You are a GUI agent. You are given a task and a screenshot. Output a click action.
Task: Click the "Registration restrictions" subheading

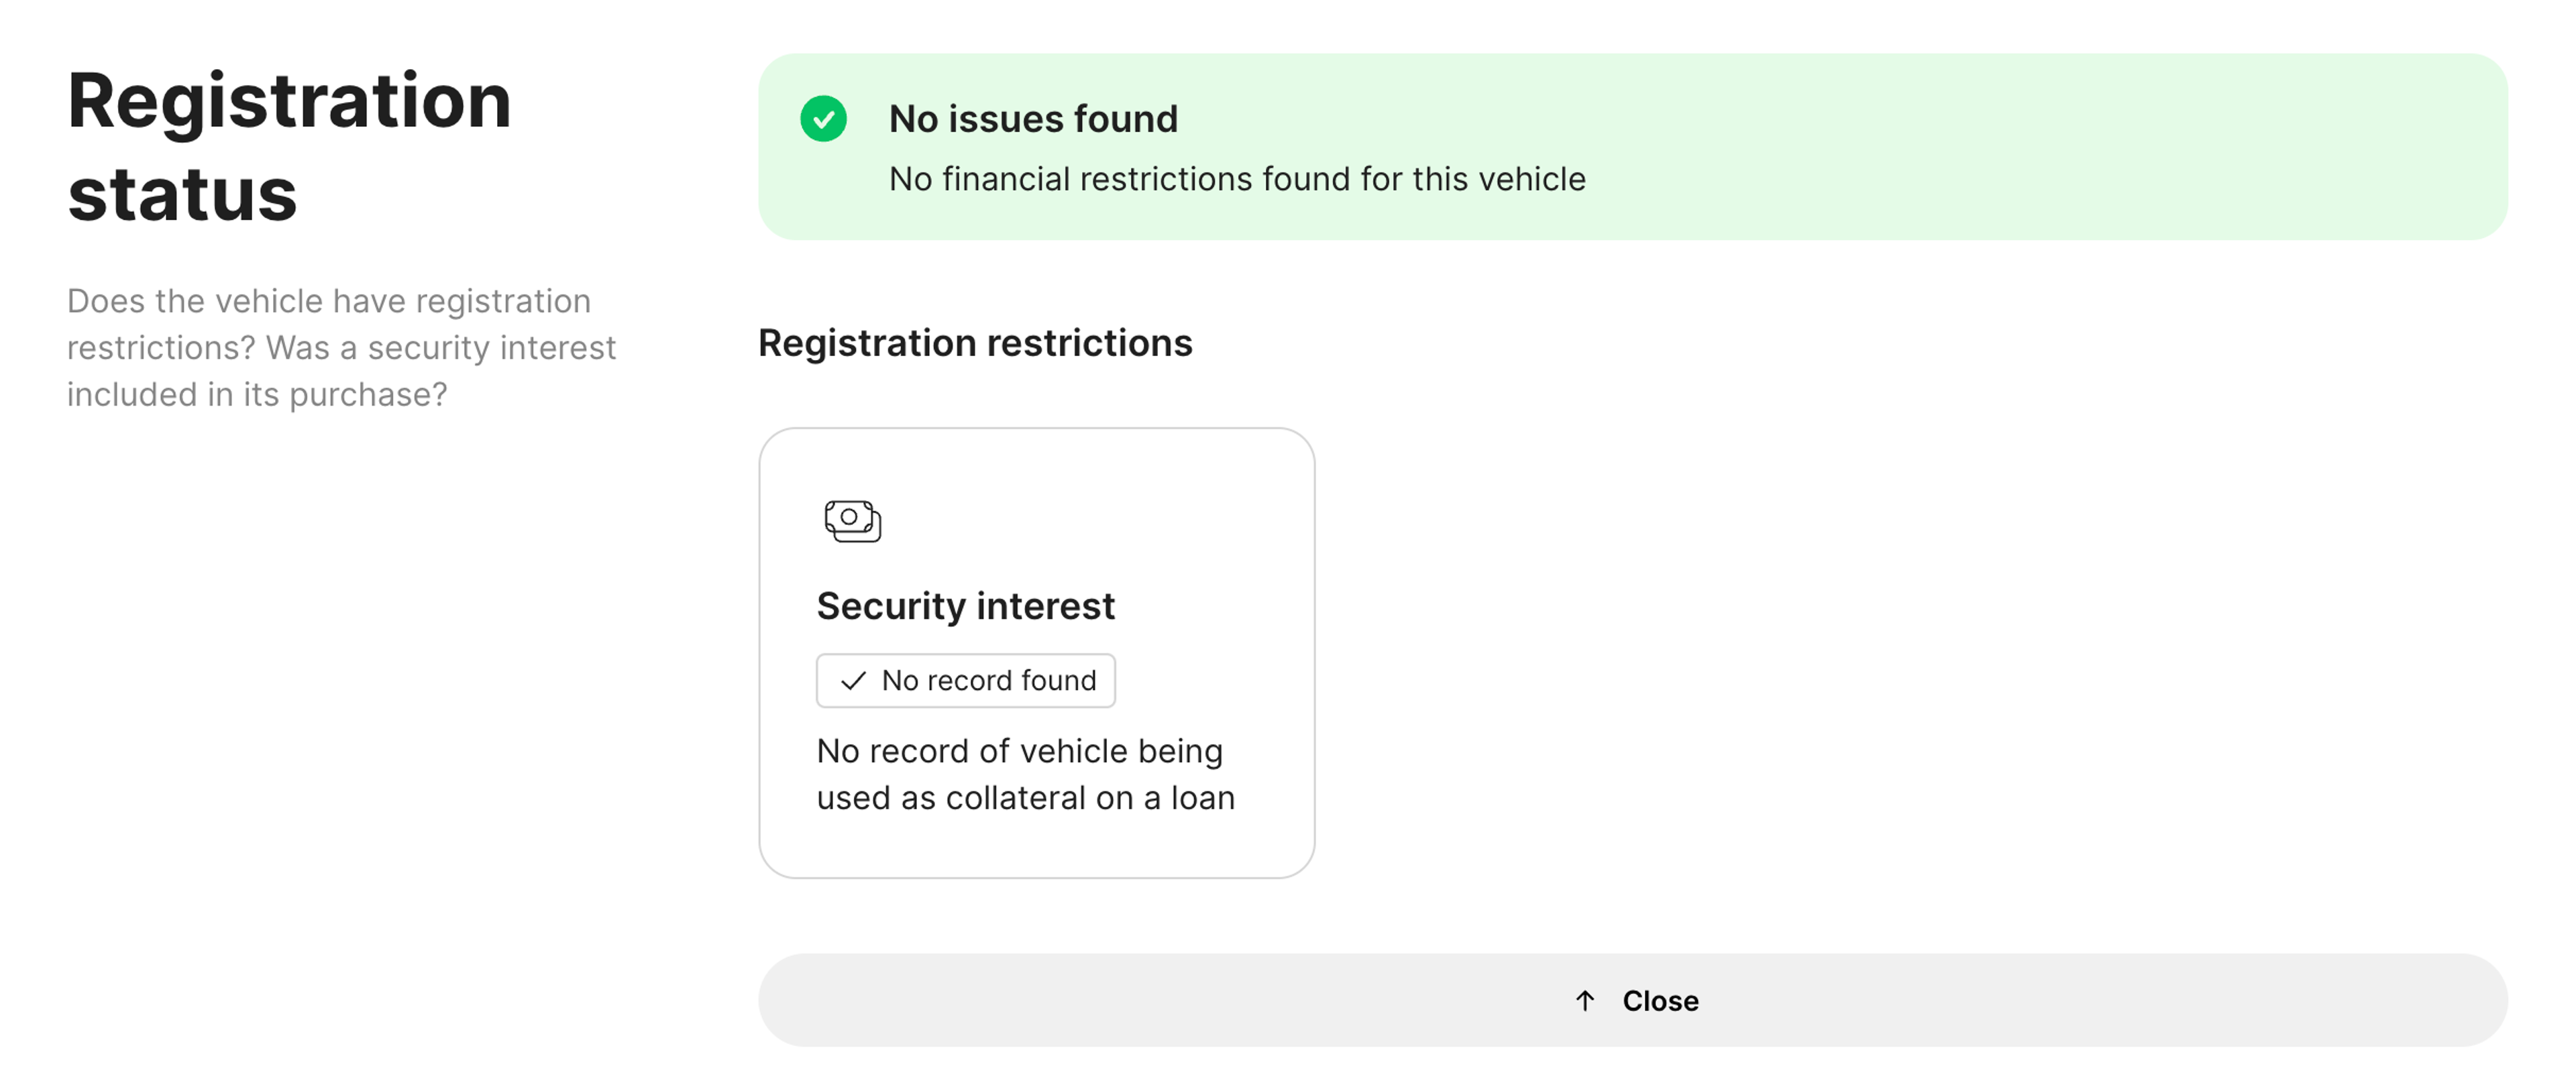(974, 343)
